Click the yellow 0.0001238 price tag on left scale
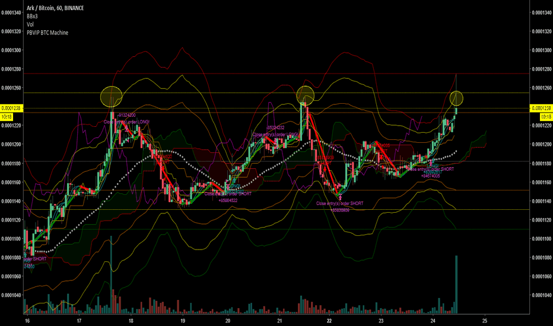Screen dimensions: 553x326 tap(12, 108)
